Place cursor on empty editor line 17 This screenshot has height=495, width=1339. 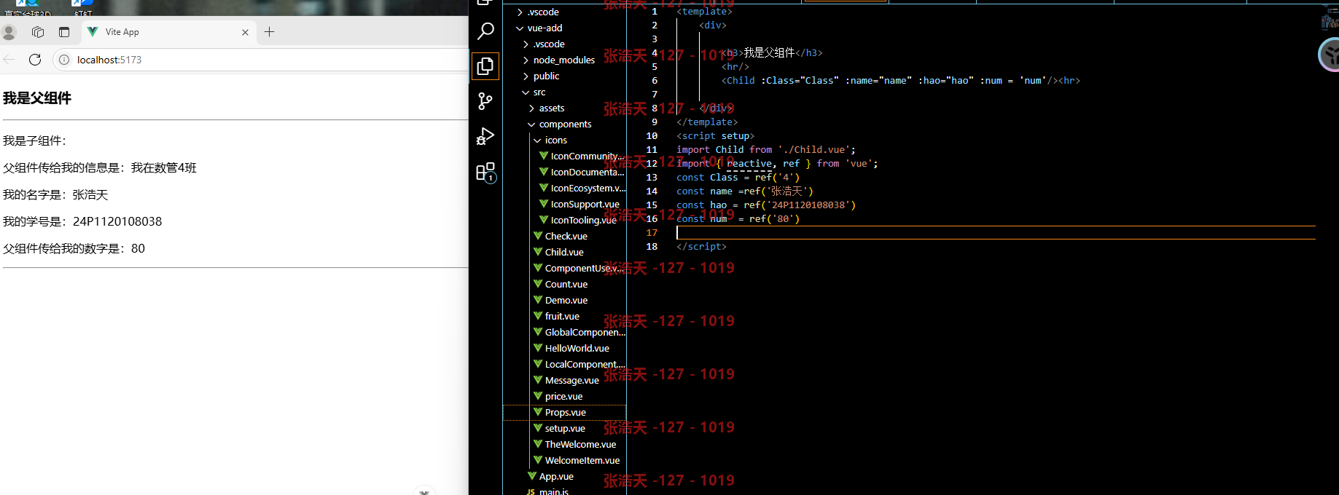996,233
